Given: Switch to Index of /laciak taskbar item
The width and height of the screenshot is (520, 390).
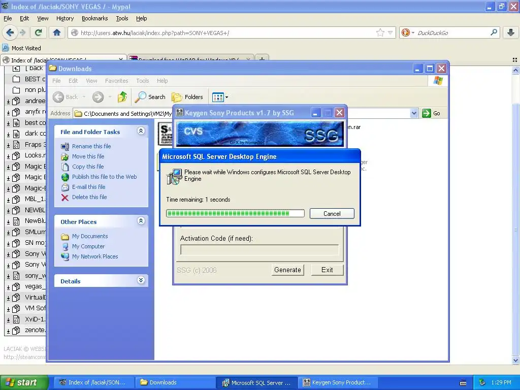Looking at the screenshot, I should (x=93, y=383).
